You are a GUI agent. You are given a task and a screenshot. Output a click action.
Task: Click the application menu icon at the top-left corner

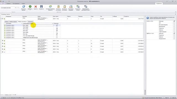[x=1, y=1]
